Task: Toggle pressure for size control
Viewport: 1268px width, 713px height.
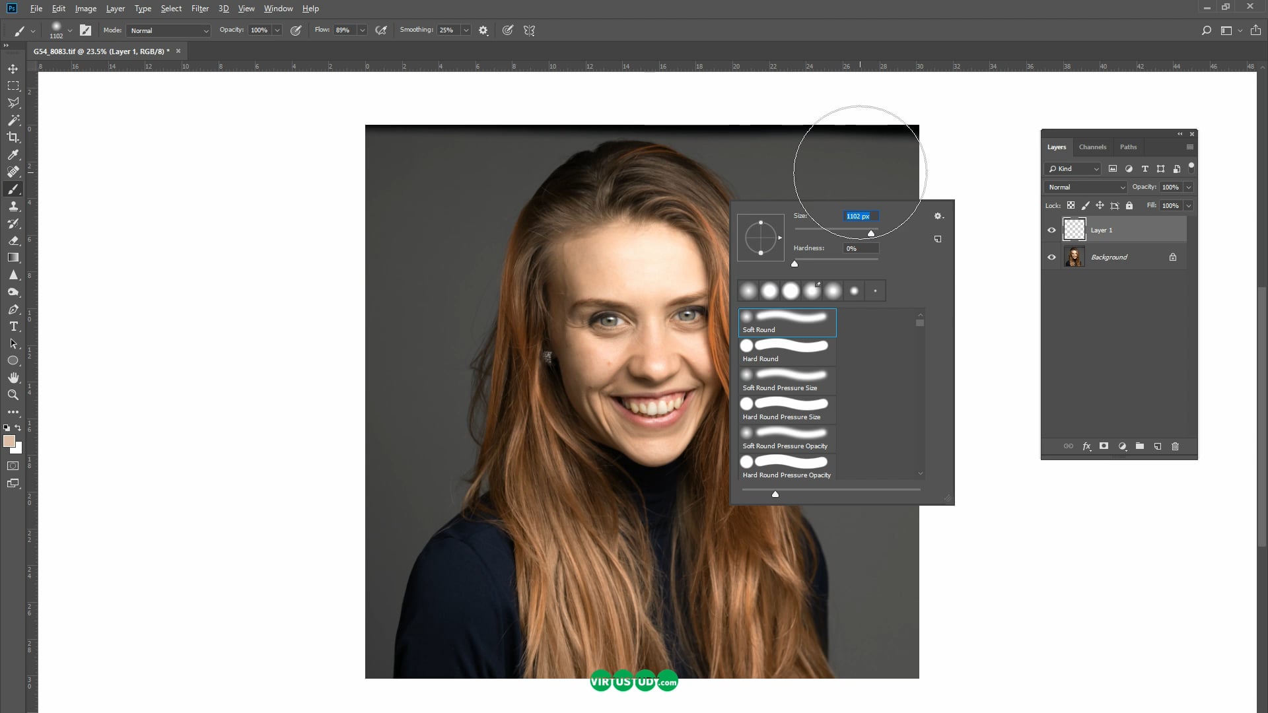Action: coord(508,30)
